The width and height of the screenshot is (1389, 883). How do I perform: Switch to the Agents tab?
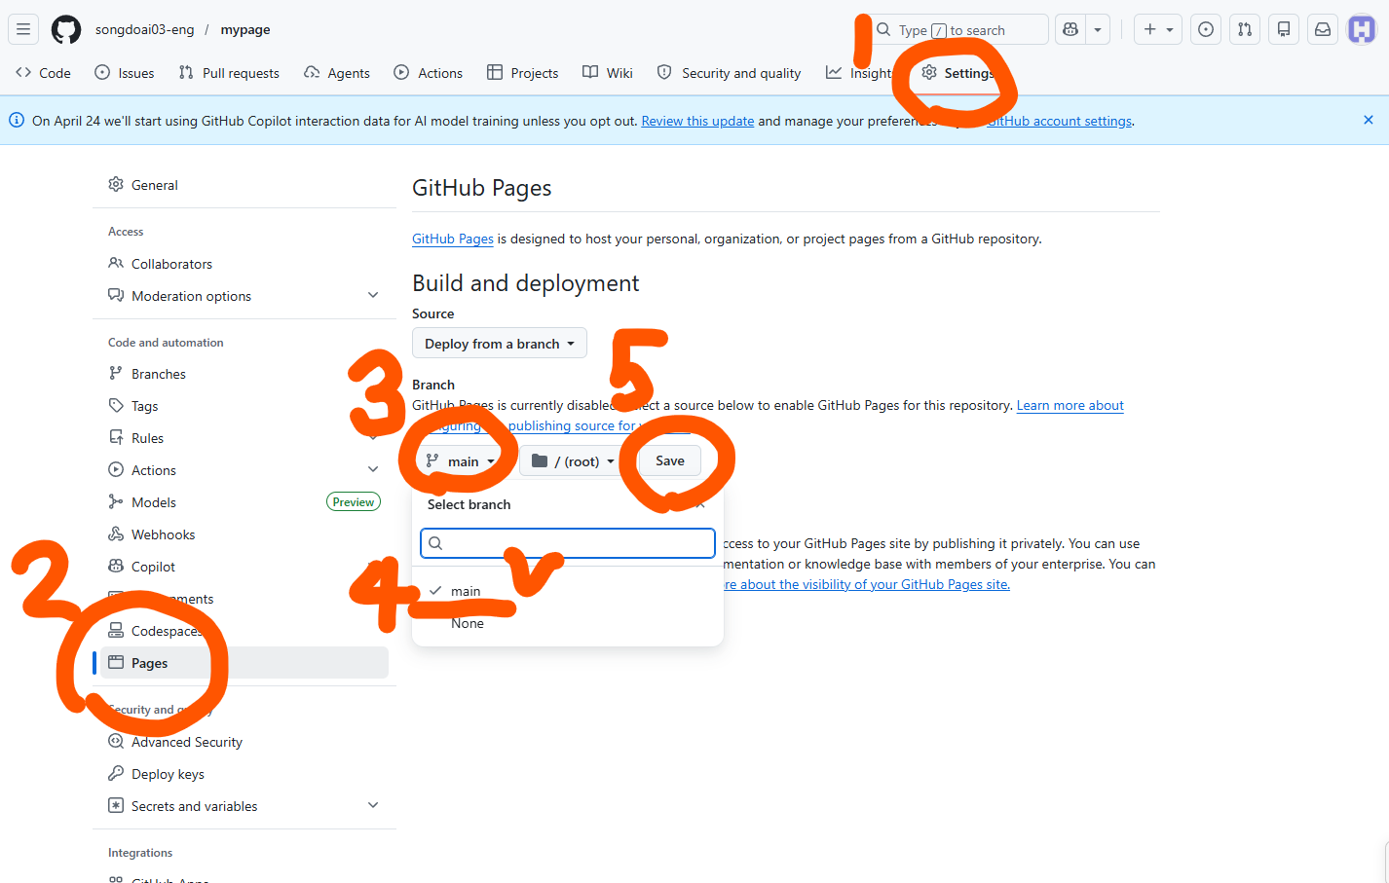click(x=337, y=73)
